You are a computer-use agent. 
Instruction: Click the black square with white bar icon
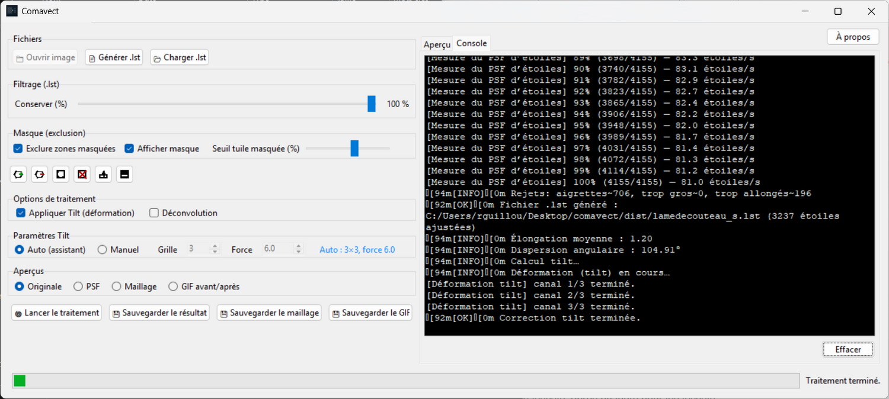[124, 174]
